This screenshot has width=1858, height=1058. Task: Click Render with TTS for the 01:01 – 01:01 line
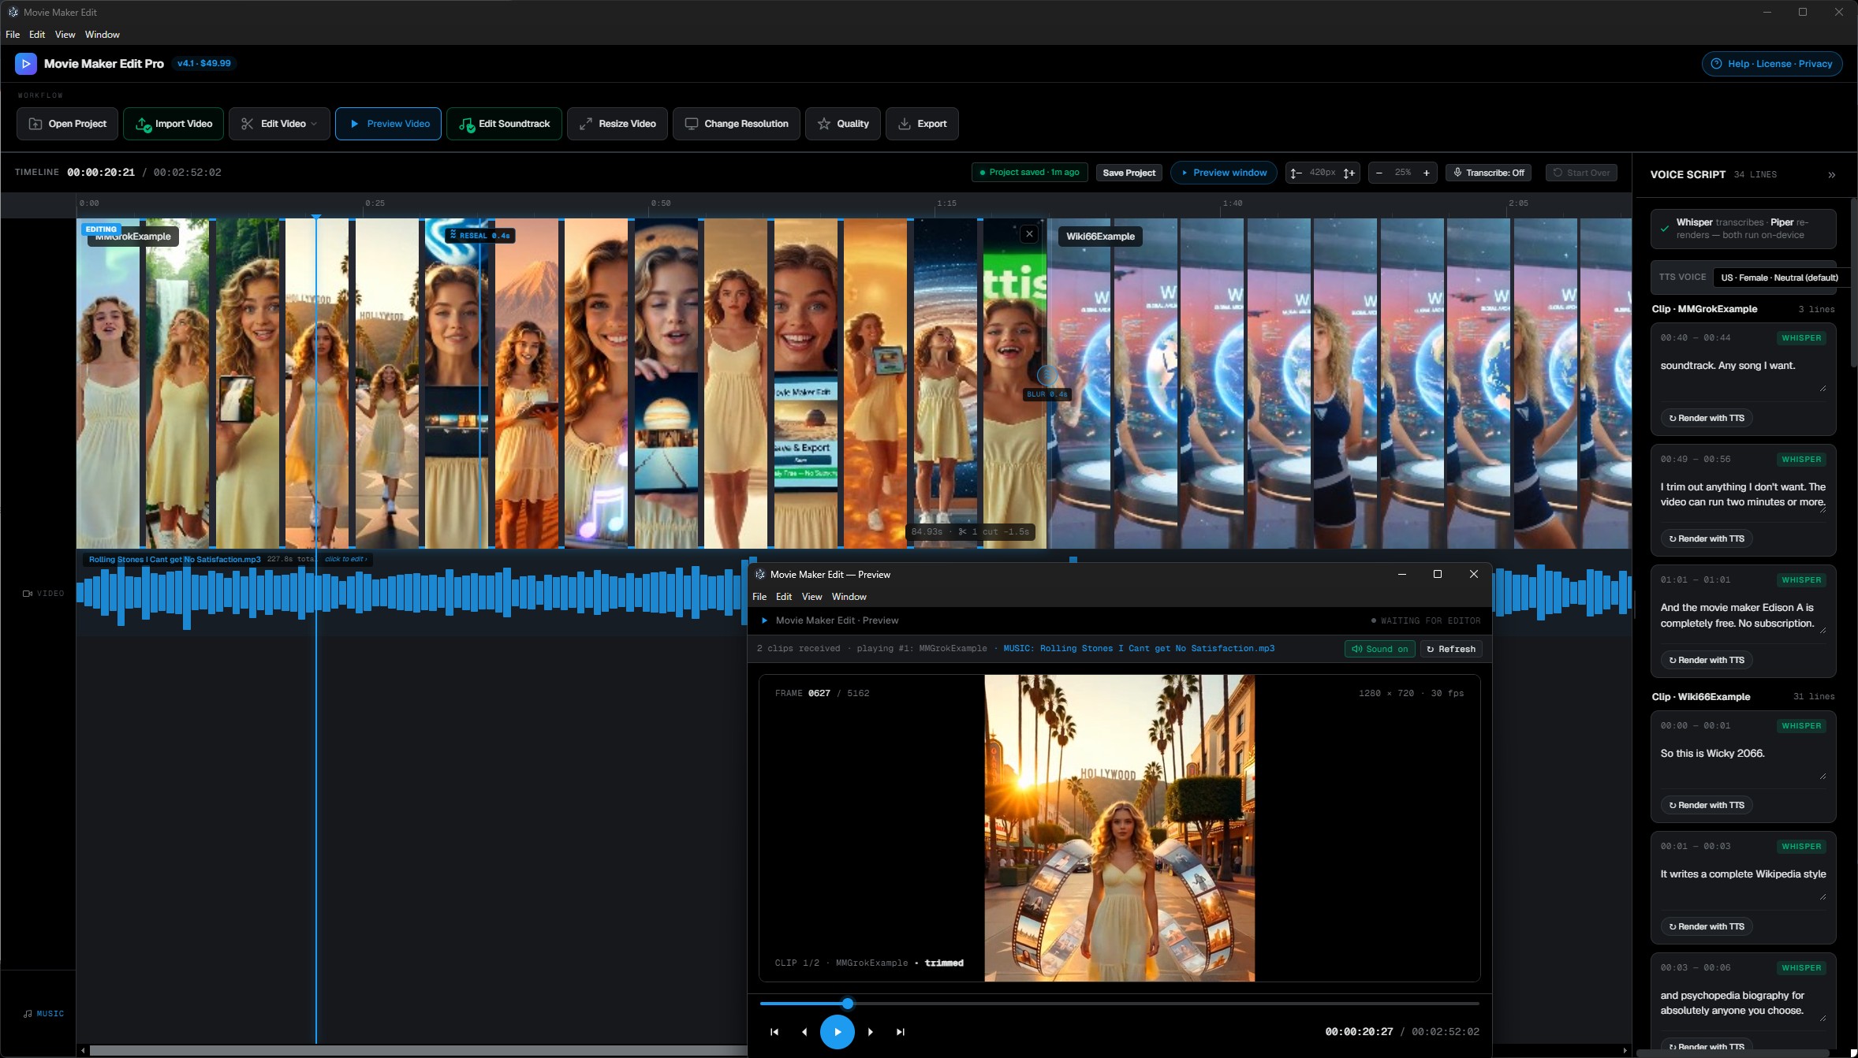1707,660
